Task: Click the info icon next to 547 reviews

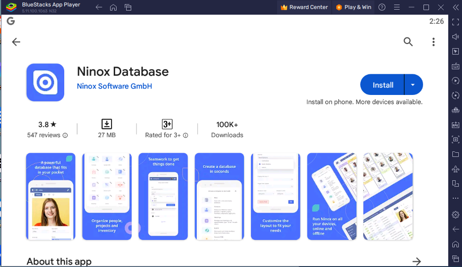Action: tap(65, 135)
